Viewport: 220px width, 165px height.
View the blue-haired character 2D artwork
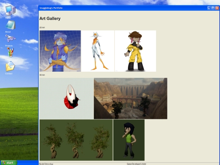tap(60, 51)
